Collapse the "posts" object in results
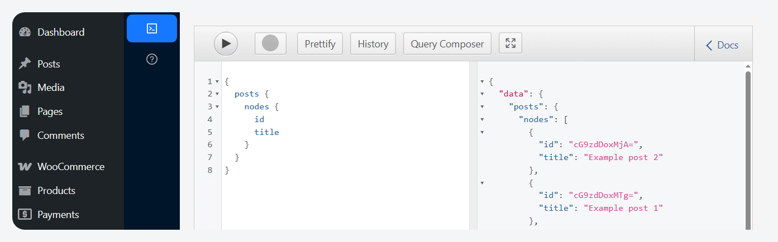 pyautogui.click(x=482, y=107)
